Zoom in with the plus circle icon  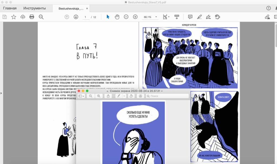135,17
